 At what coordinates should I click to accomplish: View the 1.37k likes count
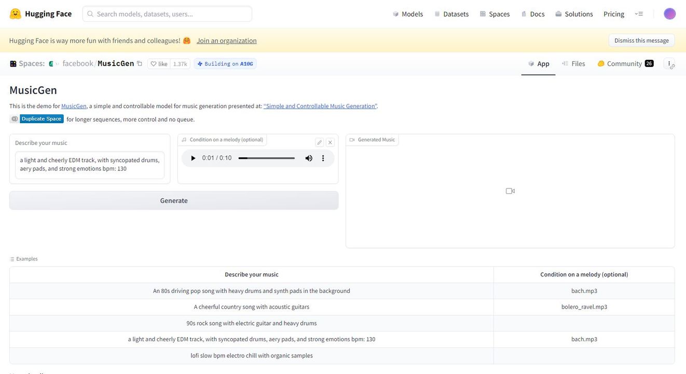pyautogui.click(x=180, y=64)
